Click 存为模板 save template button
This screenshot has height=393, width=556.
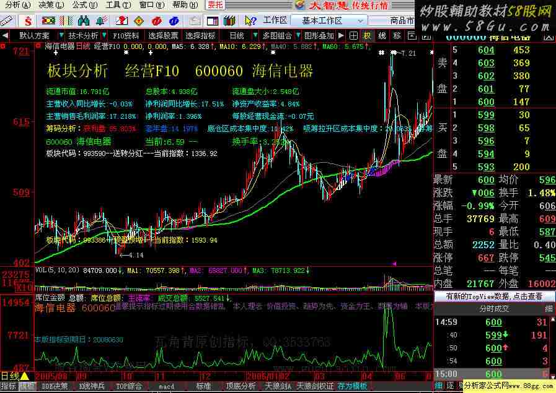tap(352, 386)
